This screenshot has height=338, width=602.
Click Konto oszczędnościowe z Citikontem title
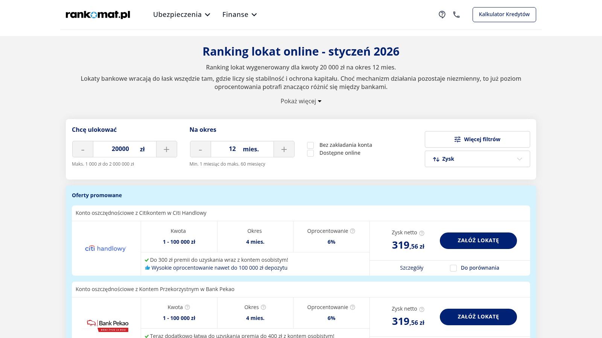point(141,213)
